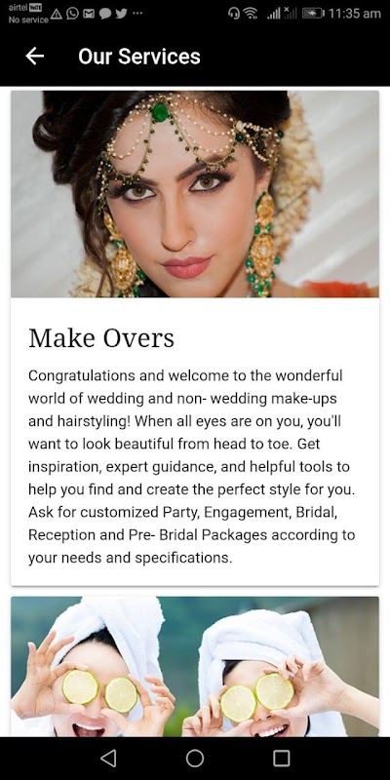Tap the Make Overs description paragraph
This screenshot has width=390, height=780.
tap(192, 467)
